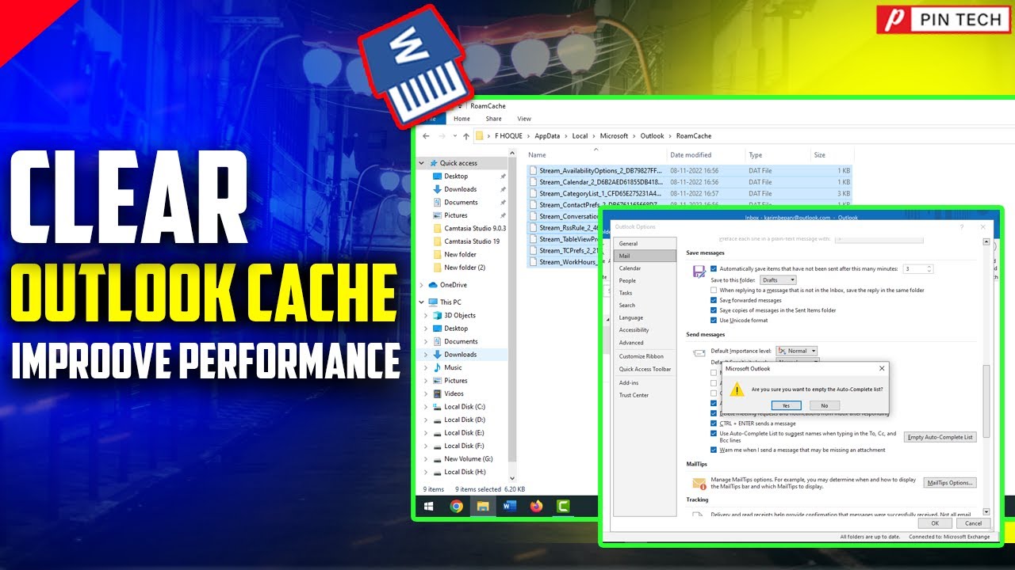Collapse Quick access tree node

click(423, 163)
